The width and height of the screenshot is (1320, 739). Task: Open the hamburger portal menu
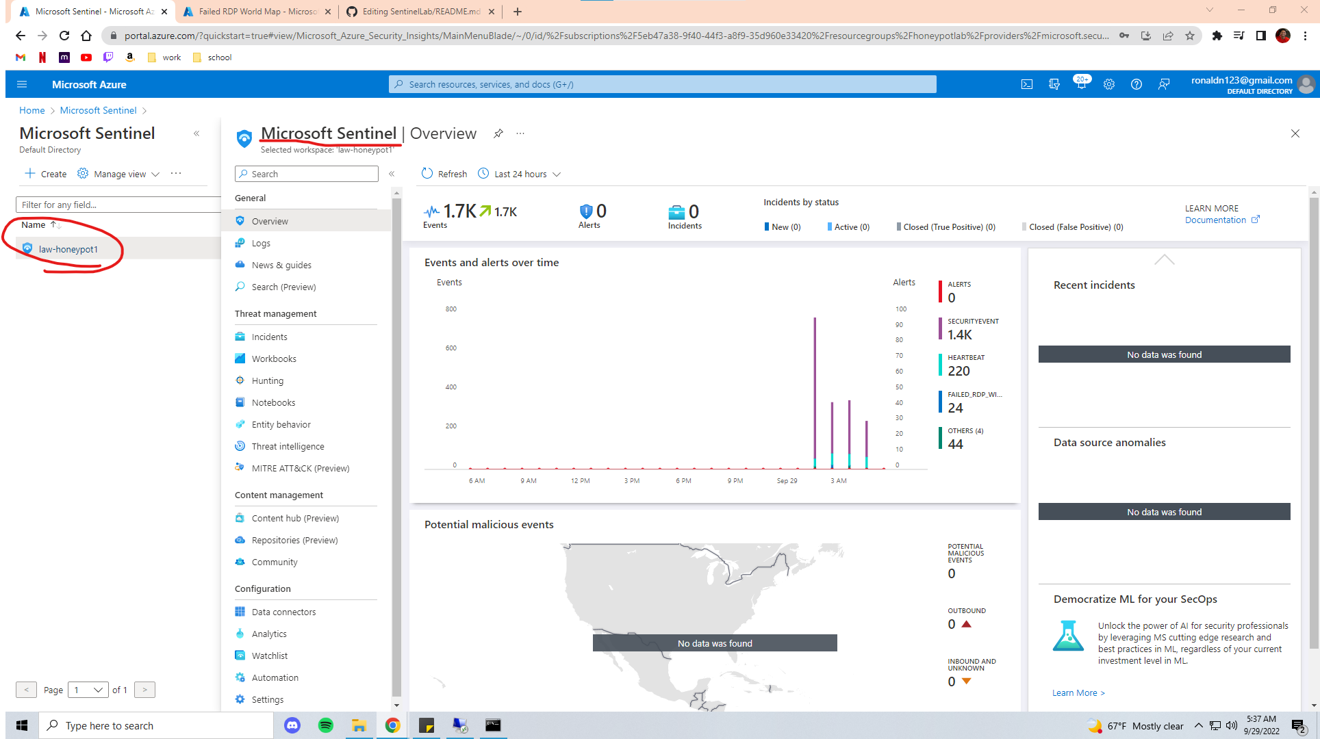22,84
